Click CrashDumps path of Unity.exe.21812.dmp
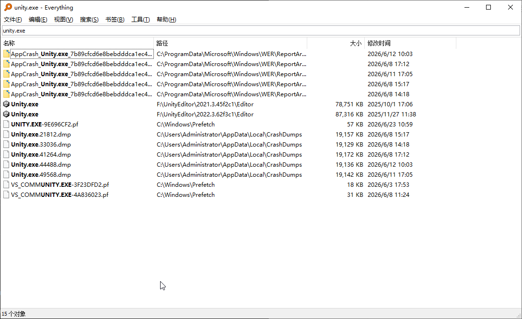Image resolution: width=522 pixels, height=319 pixels. click(230, 135)
